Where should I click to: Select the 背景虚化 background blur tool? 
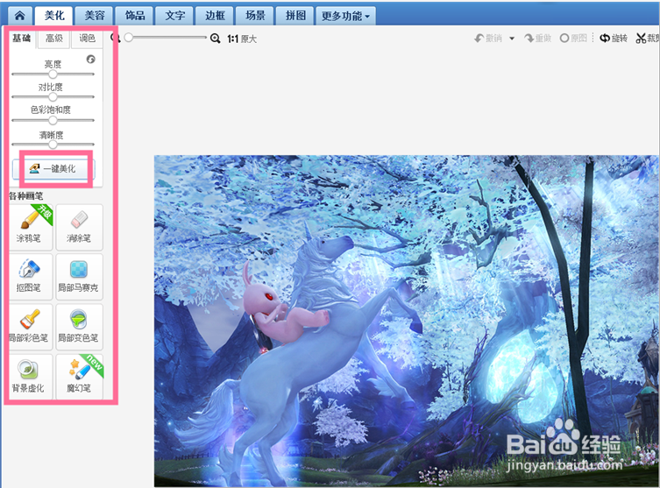pos(30,377)
